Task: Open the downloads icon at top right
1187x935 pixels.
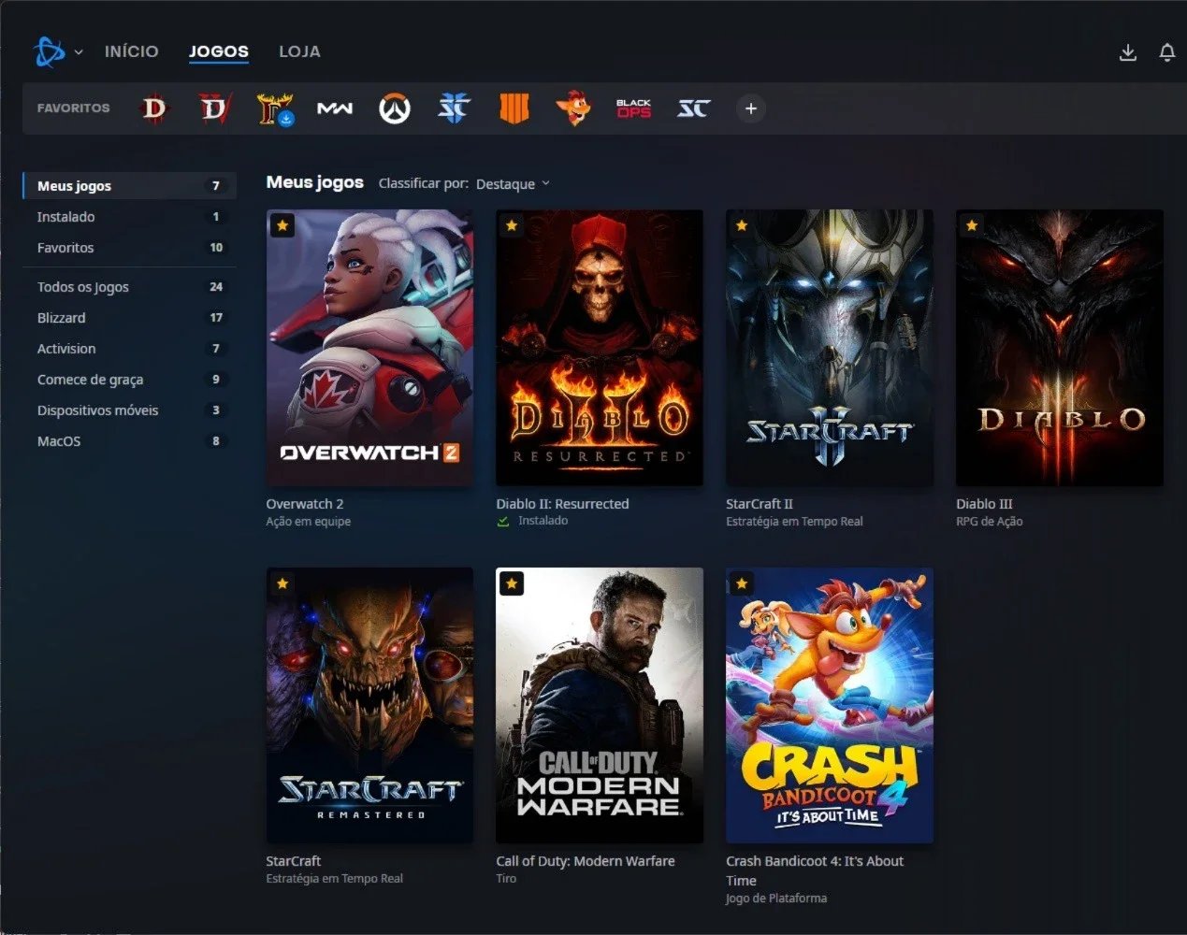Action: 1128,52
